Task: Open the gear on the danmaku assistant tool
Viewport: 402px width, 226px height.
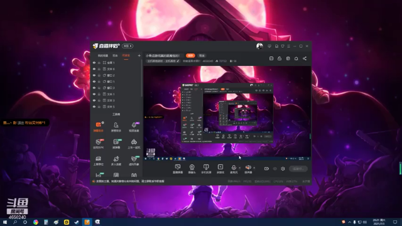Action: (103, 123)
